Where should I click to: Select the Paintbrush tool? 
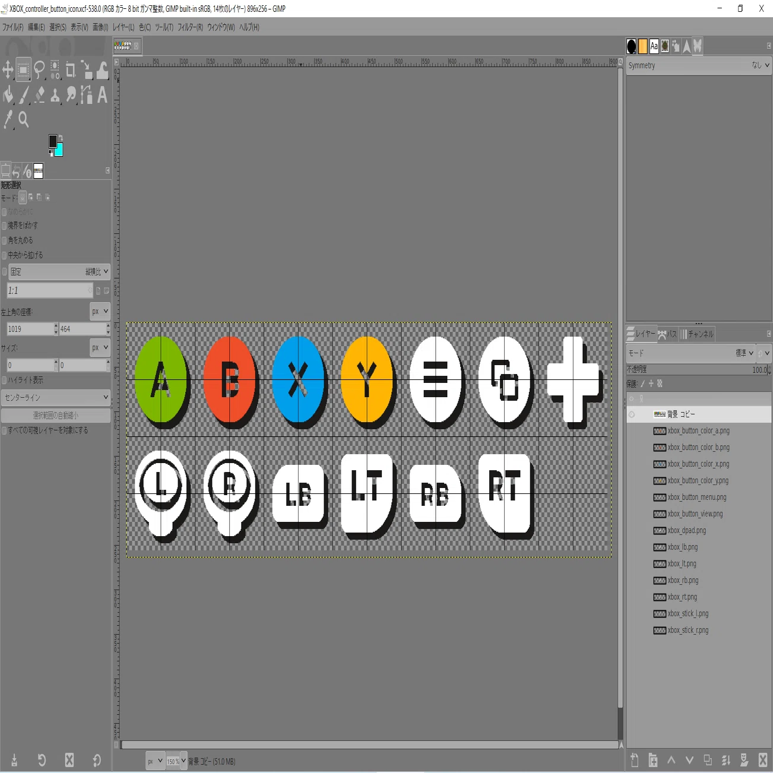(23, 94)
